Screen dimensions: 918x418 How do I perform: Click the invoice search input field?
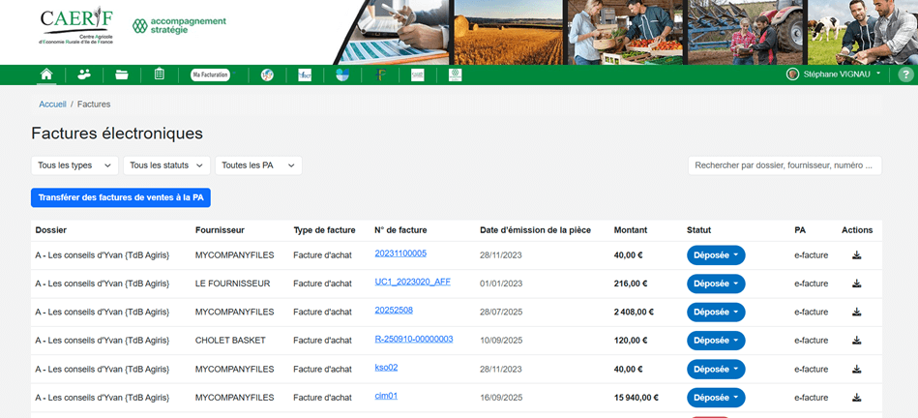click(x=784, y=165)
